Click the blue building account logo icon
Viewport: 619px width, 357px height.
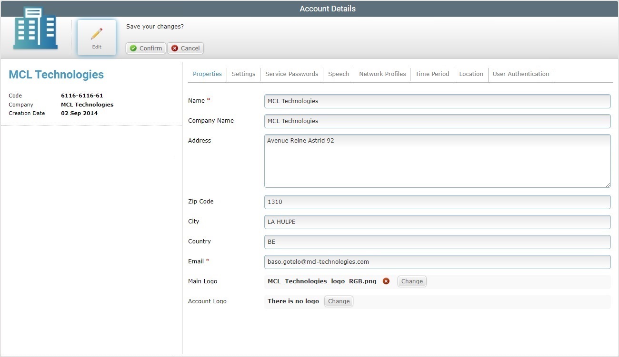(x=34, y=29)
